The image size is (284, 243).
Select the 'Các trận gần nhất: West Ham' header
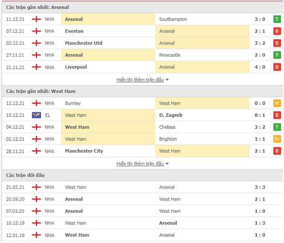click(x=41, y=91)
